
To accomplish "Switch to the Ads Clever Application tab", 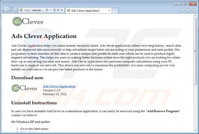I will (88, 11).
